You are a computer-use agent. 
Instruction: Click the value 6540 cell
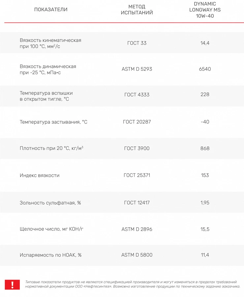pyautogui.click(x=205, y=69)
